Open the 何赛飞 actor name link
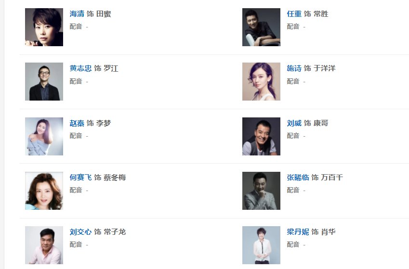Screen dimensions: 409x269 [x=80, y=178]
